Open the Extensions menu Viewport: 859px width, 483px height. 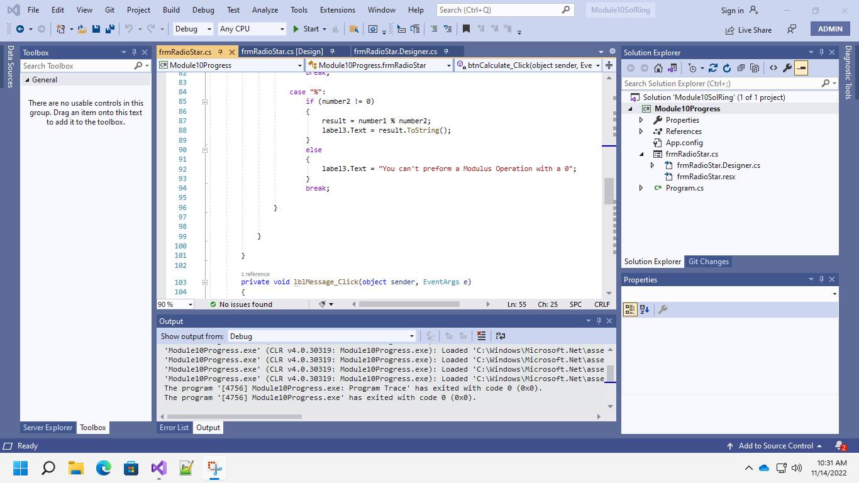point(337,10)
